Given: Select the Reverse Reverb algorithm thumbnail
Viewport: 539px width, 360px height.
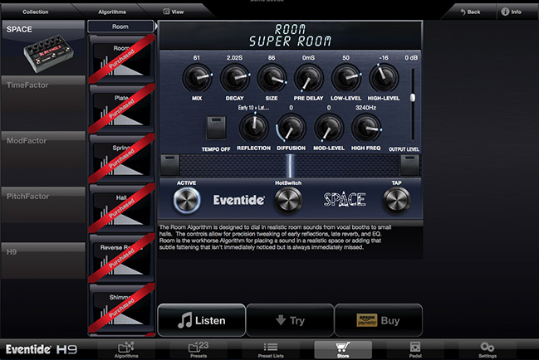Looking at the screenshot, I should coord(122,259).
